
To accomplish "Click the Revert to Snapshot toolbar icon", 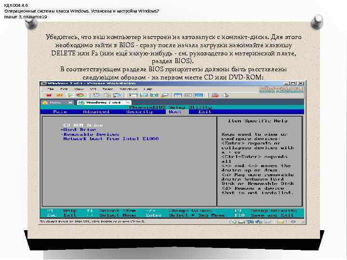I will [x=107, y=95].
